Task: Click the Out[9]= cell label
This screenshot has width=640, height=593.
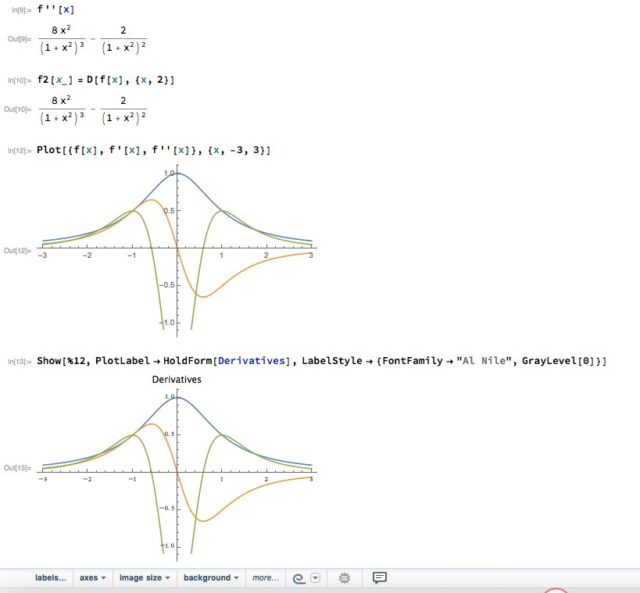Action: click(20, 39)
